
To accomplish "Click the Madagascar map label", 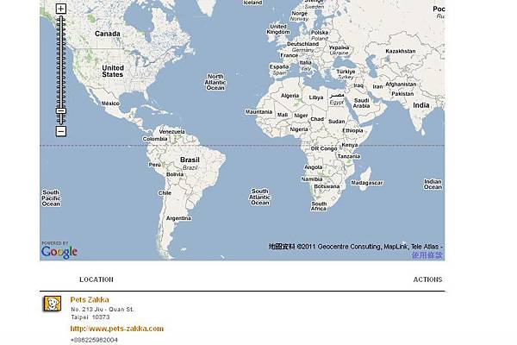I will pos(367,183).
